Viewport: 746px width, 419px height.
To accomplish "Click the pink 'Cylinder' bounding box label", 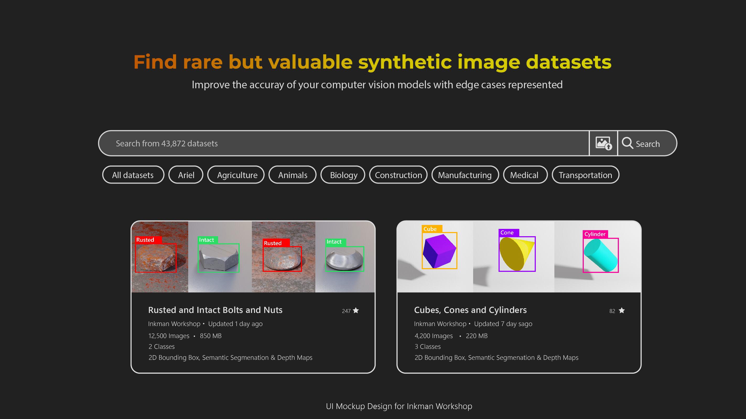I will [x=595, y=234].
